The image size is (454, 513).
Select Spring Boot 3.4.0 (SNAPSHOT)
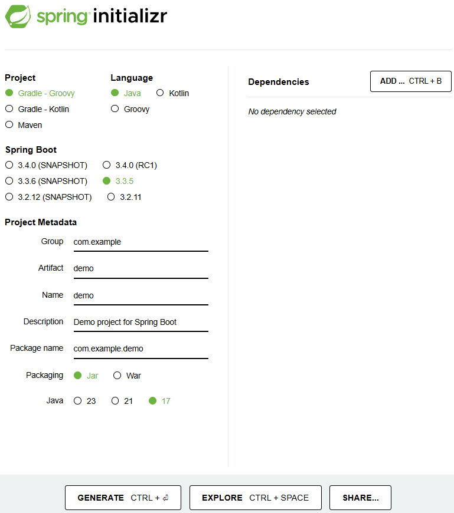tap(46, 165)
